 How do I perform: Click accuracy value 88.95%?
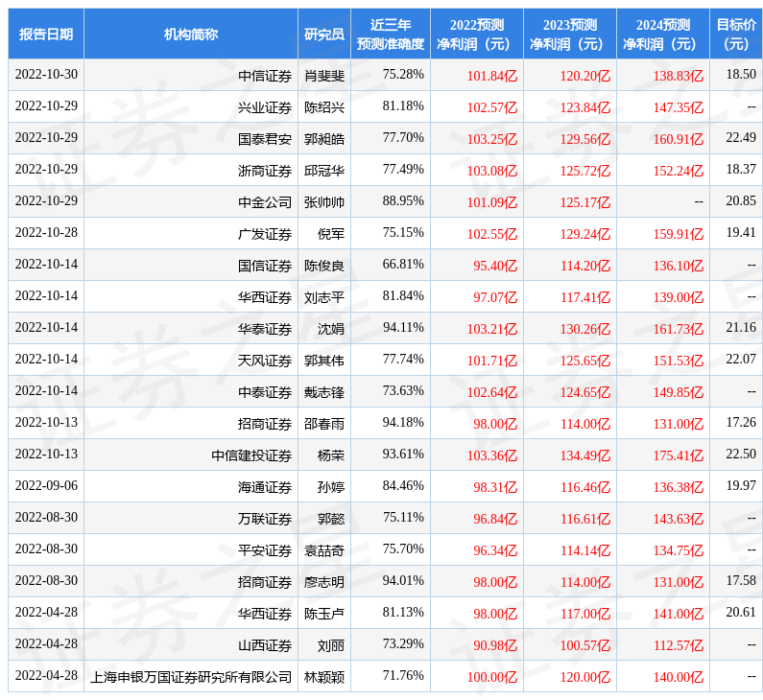403,200
